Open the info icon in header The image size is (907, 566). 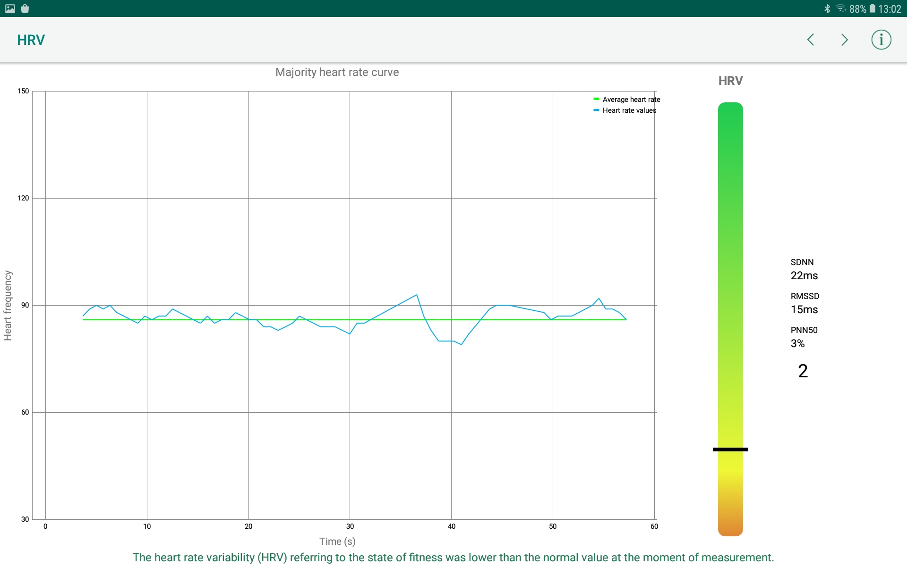(881, 40)
